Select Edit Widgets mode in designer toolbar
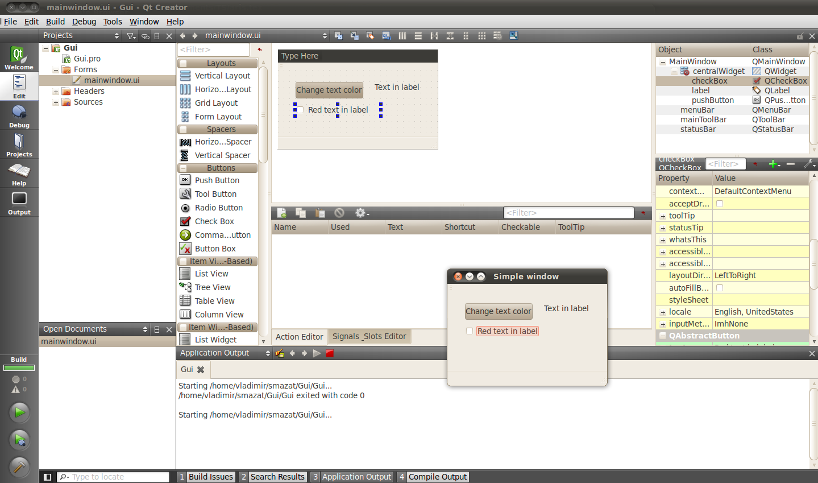The height and width of the screenshot is (483, 818). coord(338,35)
